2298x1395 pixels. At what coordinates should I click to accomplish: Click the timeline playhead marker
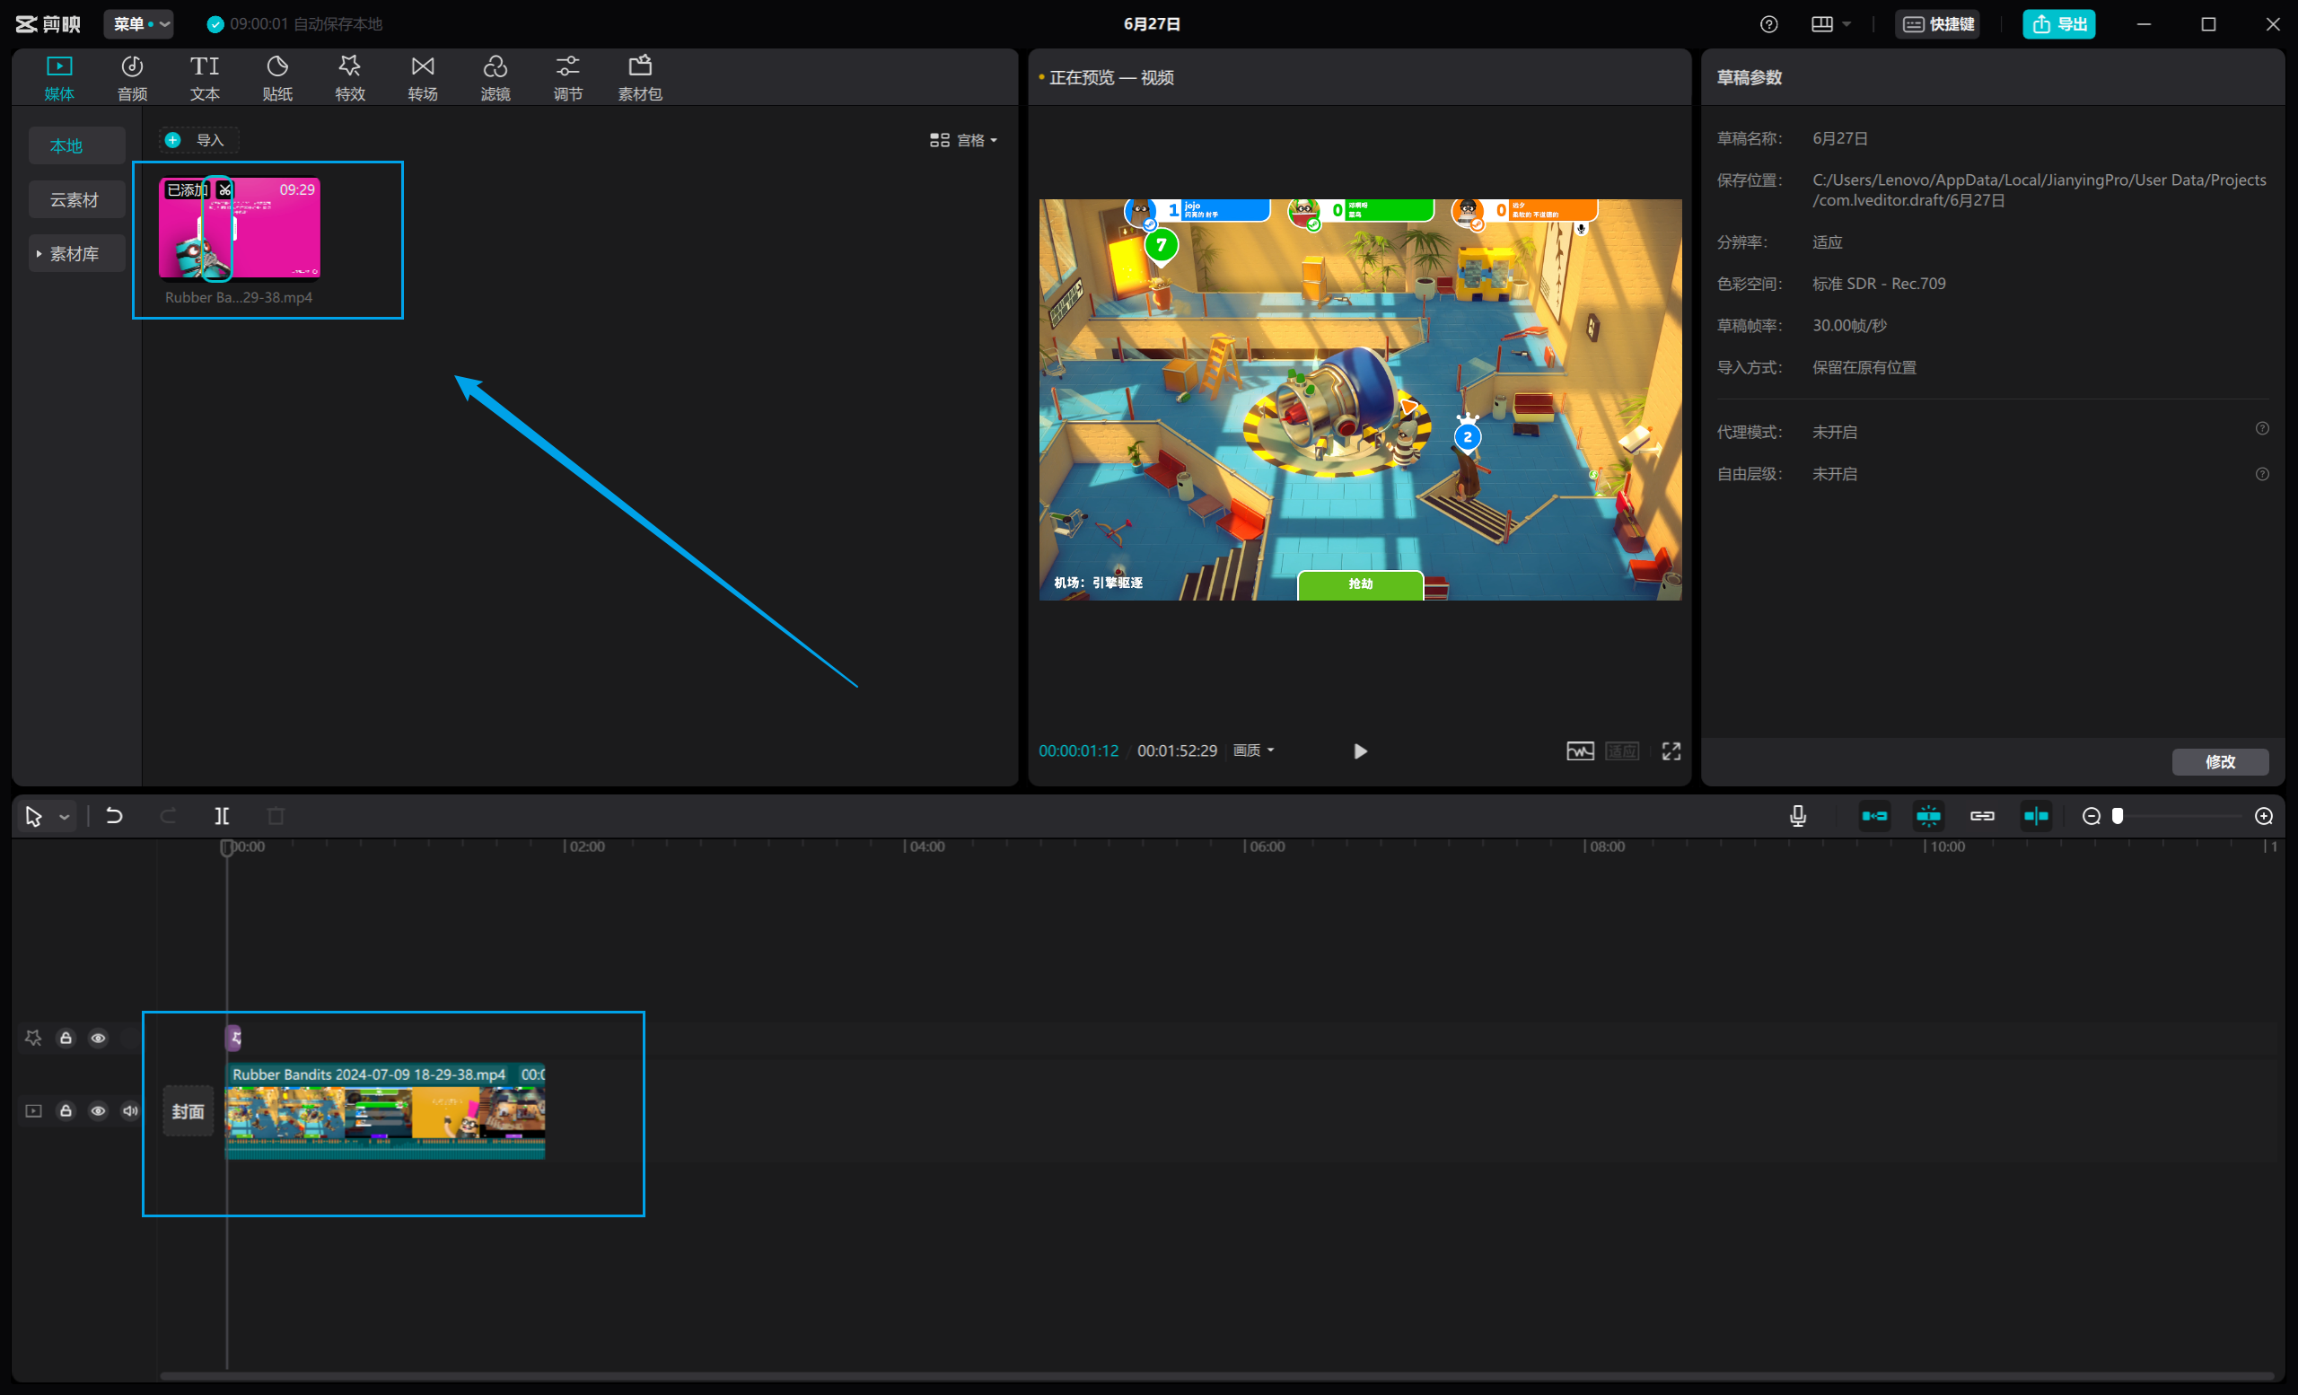pyautogui.click(x=226, y=847)
